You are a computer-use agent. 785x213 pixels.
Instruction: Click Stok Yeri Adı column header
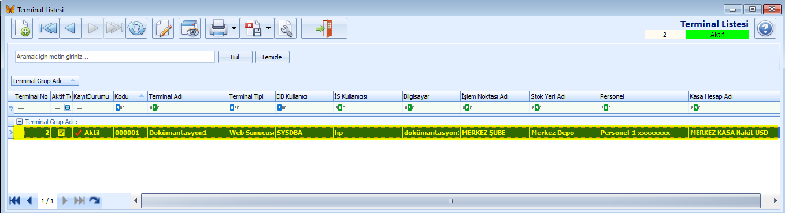pos(564,96)
